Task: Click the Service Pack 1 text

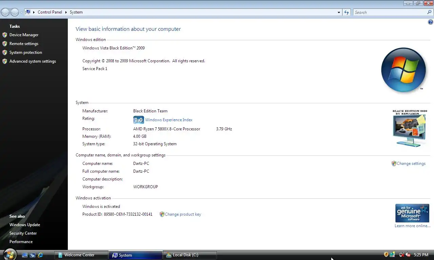Action: (x=95, y=69)
